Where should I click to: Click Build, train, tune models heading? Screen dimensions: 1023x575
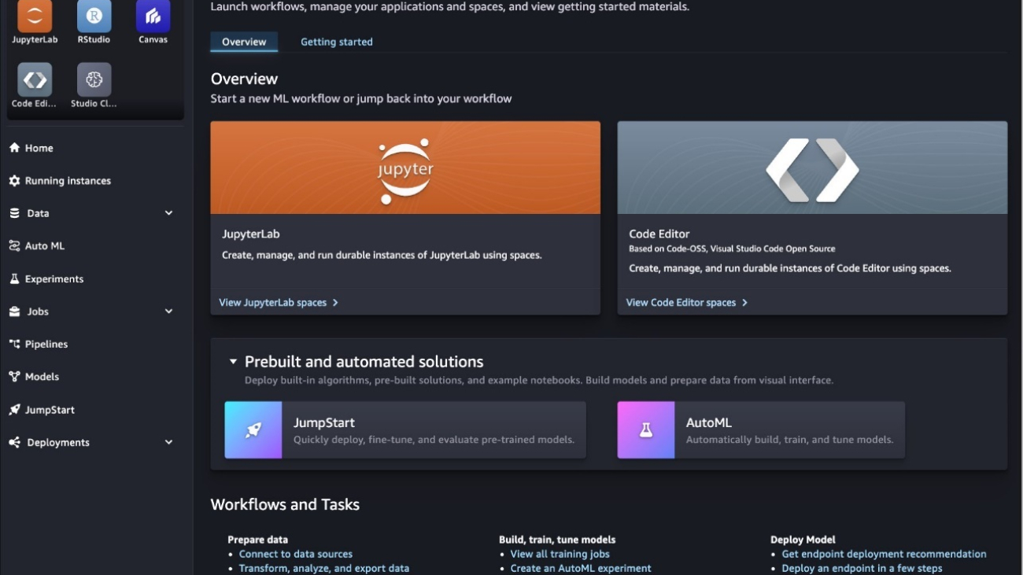557,540
